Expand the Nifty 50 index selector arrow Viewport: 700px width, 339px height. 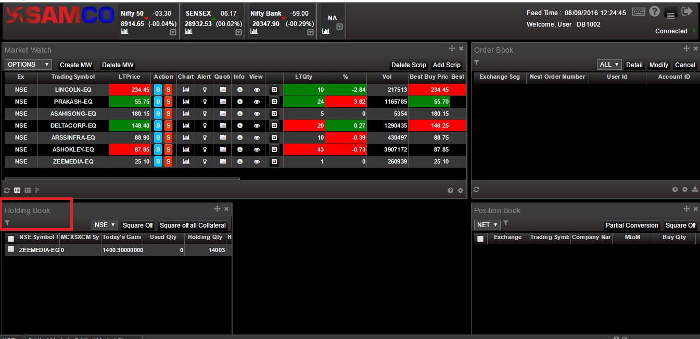click(x=173, y=32)
